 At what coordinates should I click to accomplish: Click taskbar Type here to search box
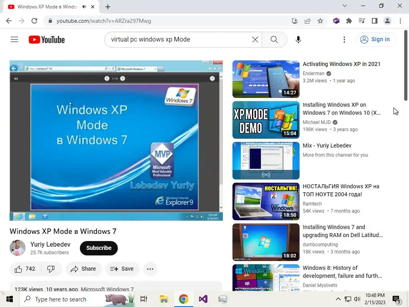pyautogui.click(x=77, y=299)
